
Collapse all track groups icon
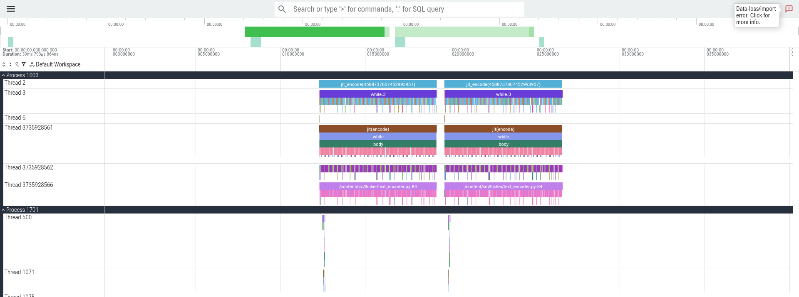click(x=10, y=64)
